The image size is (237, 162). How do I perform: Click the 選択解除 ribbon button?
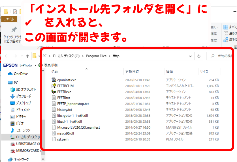point(230,33)
